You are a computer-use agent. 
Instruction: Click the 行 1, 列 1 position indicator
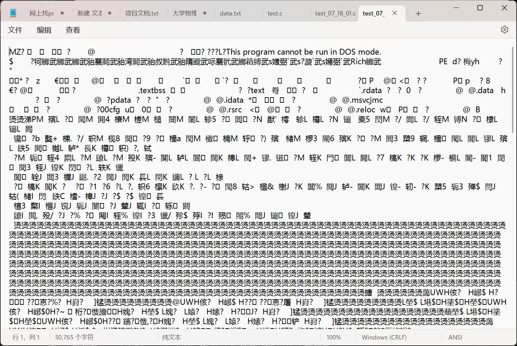point(26,337)
